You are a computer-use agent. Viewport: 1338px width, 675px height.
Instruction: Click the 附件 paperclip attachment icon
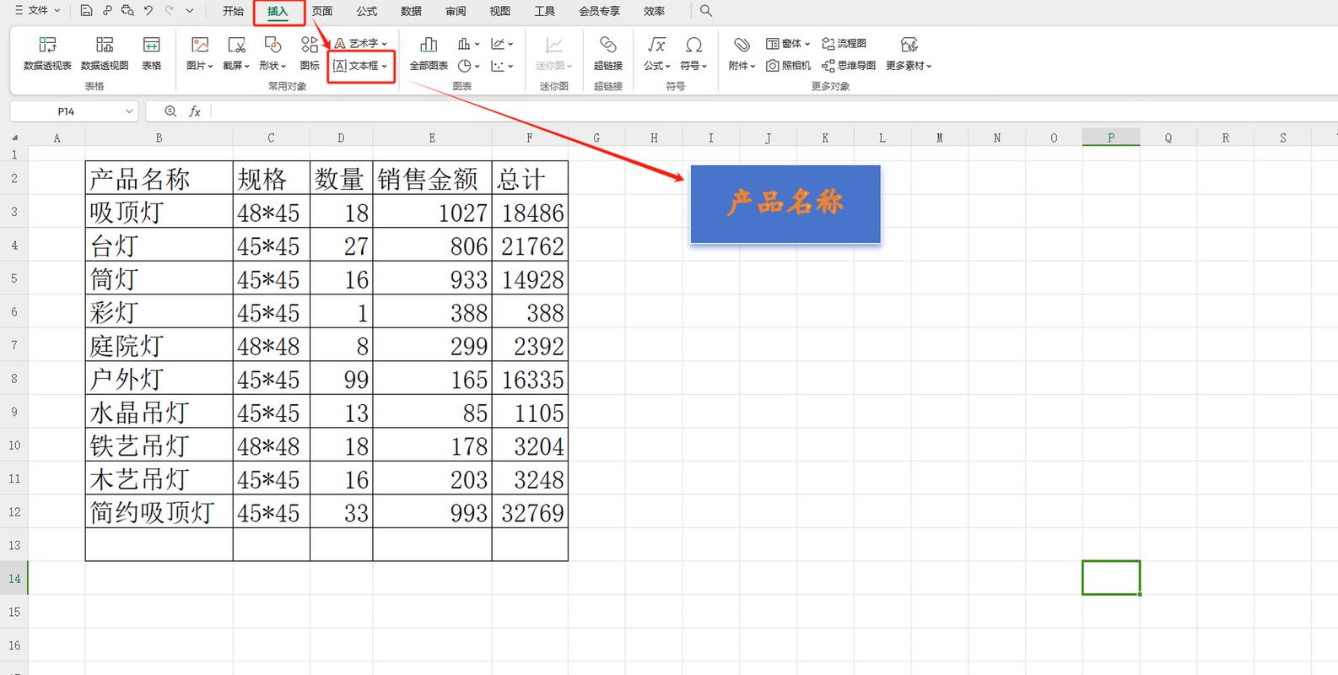(742, 45)
